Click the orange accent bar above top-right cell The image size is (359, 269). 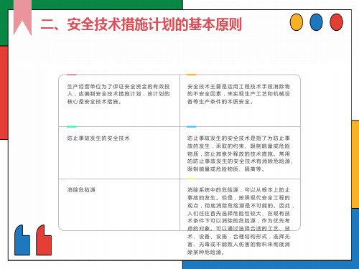[191, 75]
